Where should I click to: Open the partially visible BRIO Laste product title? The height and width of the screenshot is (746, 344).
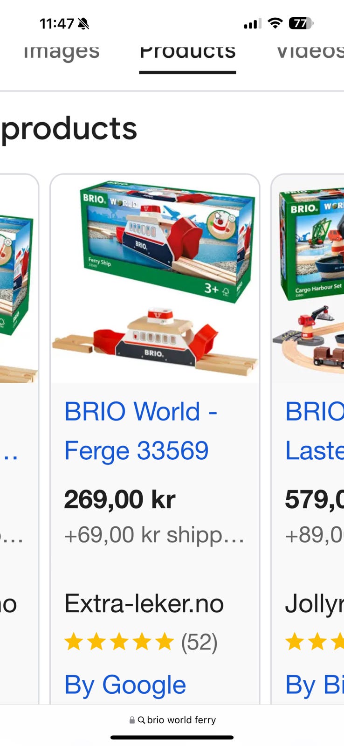click(x=314, y=431)
